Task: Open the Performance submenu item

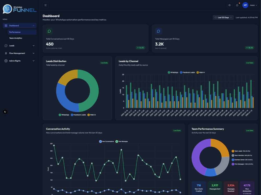Action: pyautogui.click(x=22, y=32)
